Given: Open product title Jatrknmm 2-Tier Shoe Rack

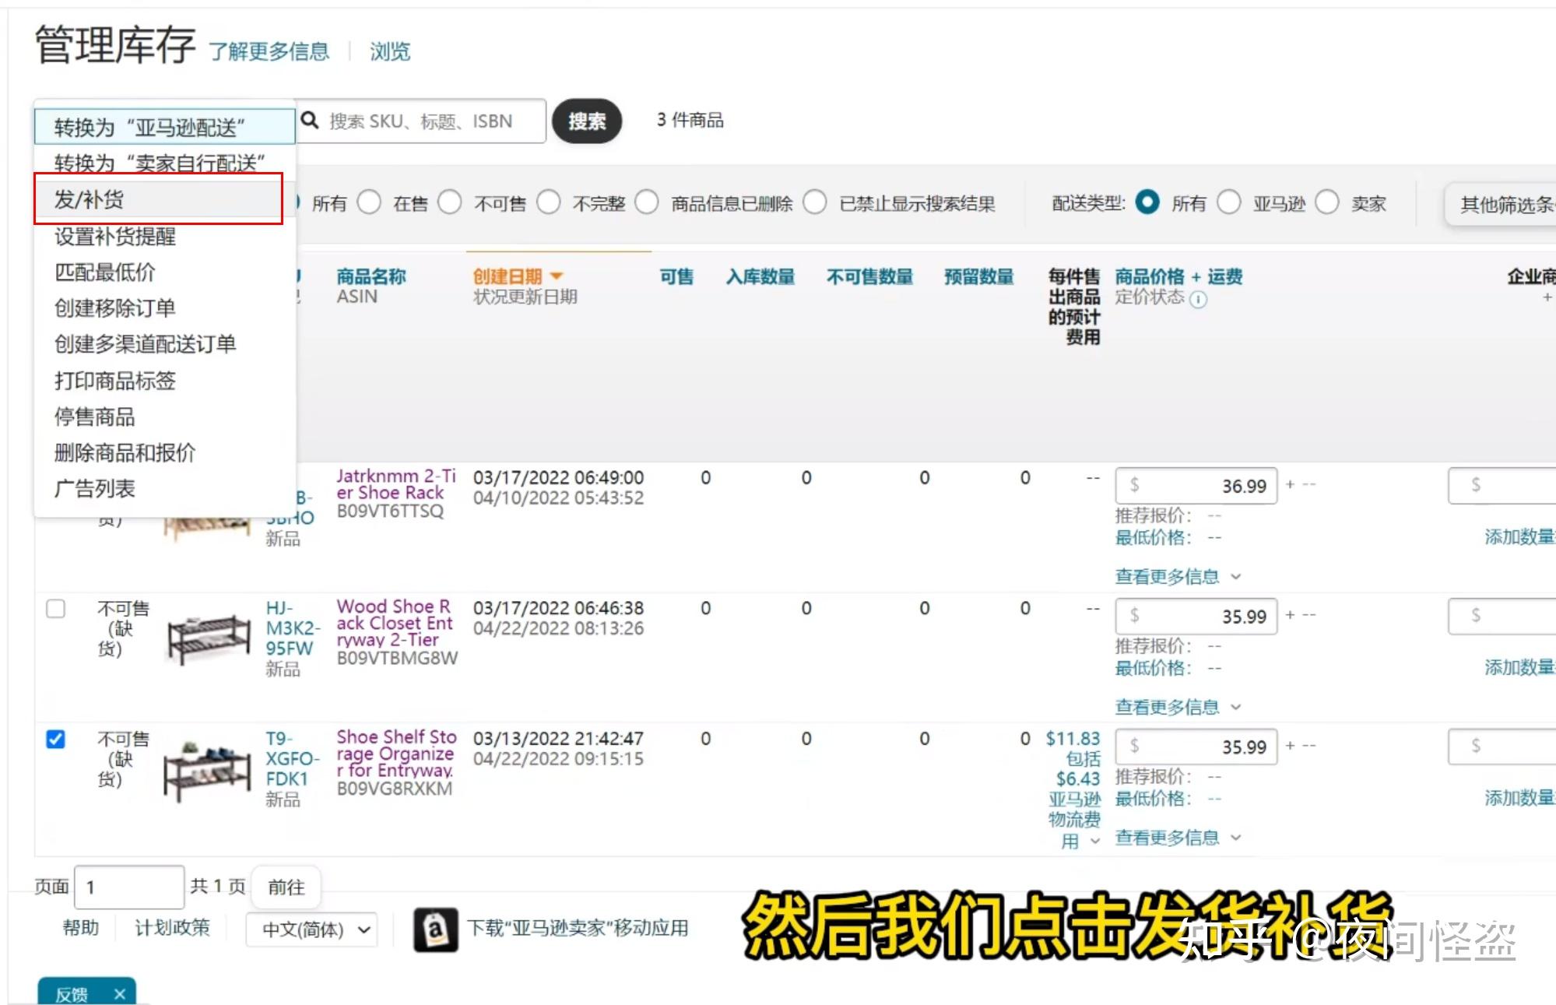Looking at the screenshot, I should click(396, 484).
